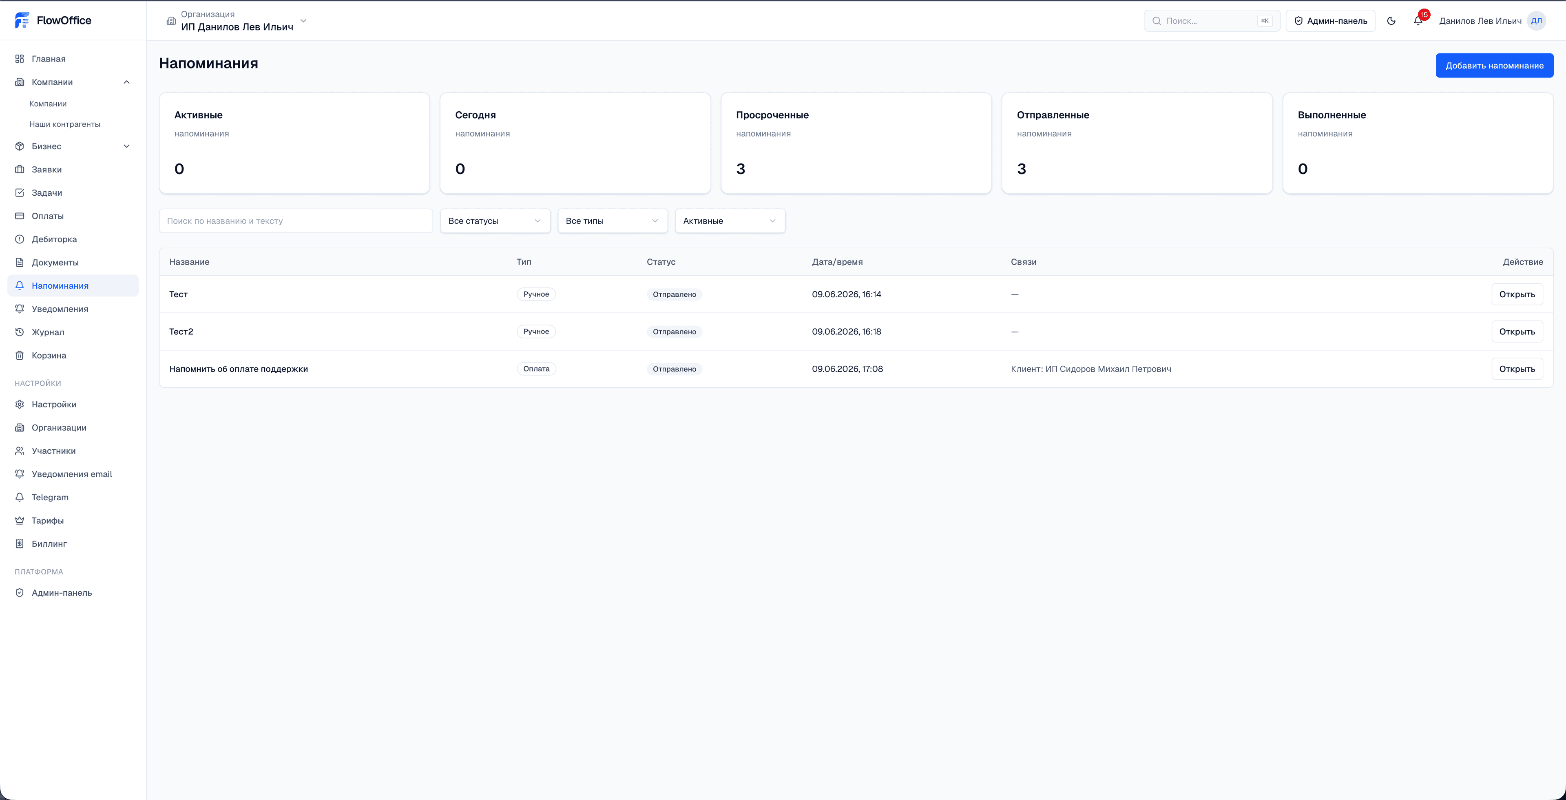1566x800 pixels.
Task: Click the Биллинг receipt icon
Action: 20,544
